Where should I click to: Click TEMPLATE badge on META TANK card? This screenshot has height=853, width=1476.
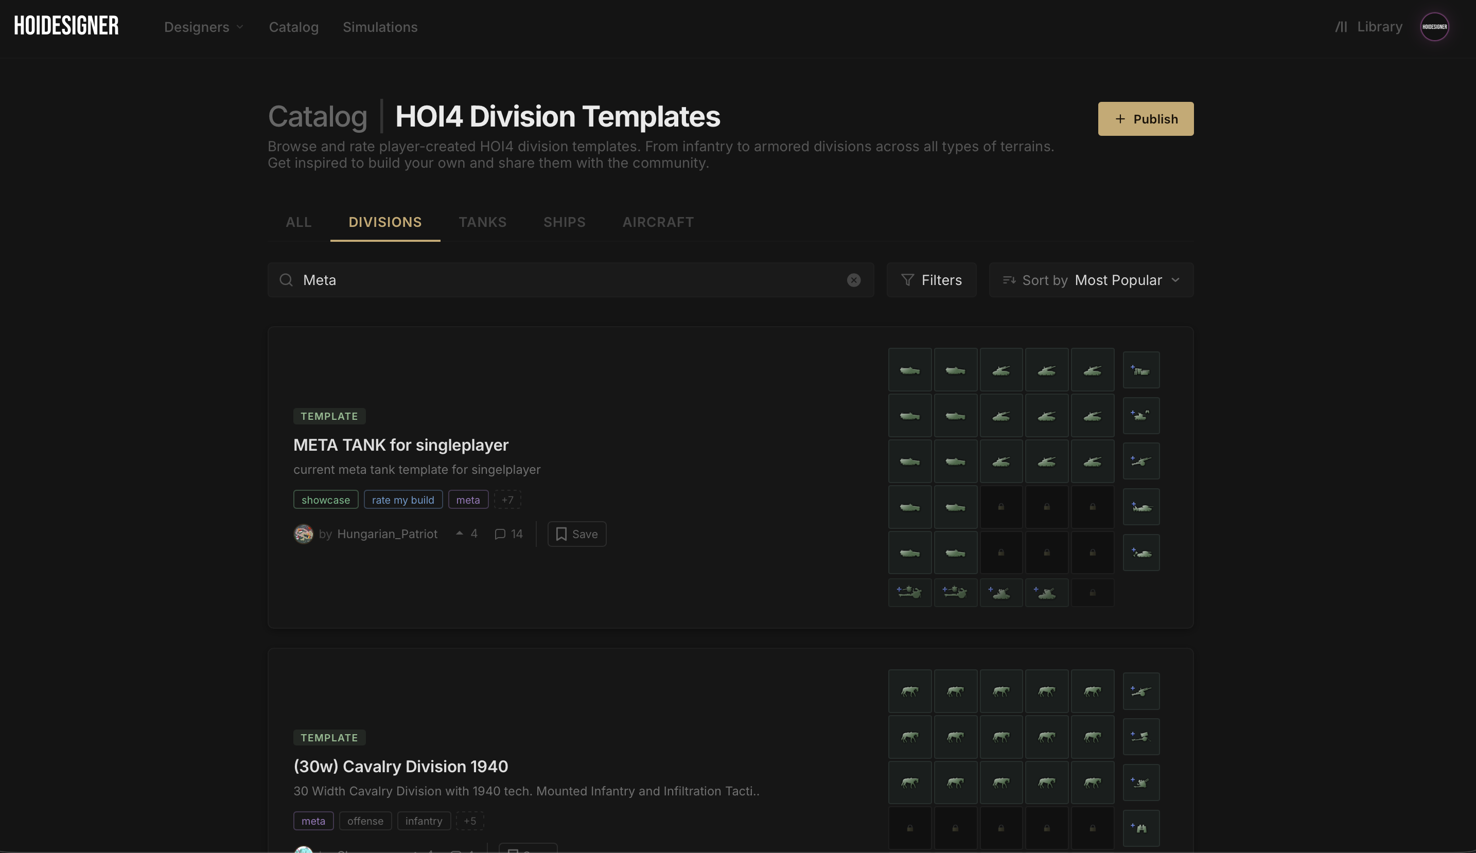click(329, 416)
